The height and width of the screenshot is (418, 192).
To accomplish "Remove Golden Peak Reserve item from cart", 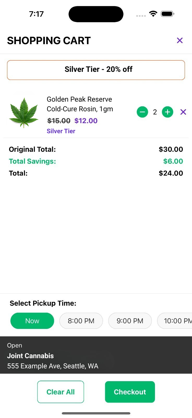I will [x=183, y=112].
